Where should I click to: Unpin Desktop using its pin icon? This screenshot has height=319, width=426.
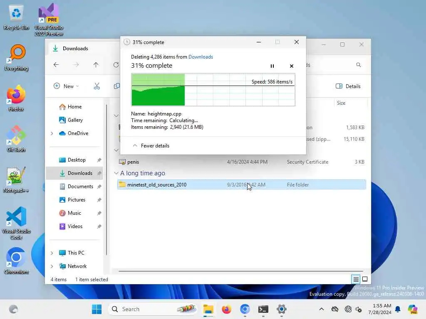99,160
